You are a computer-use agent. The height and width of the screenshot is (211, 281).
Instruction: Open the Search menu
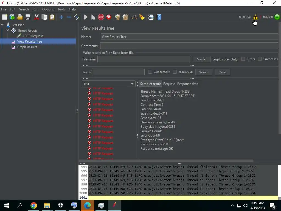tap(24, 9)
